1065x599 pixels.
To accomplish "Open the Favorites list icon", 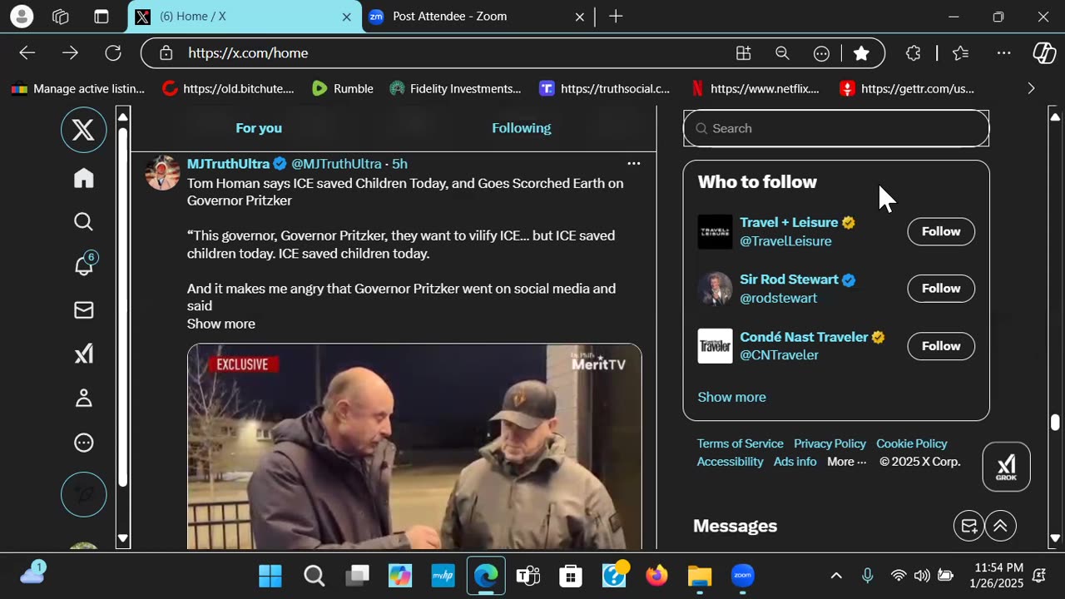I will (x=961, y=53).
